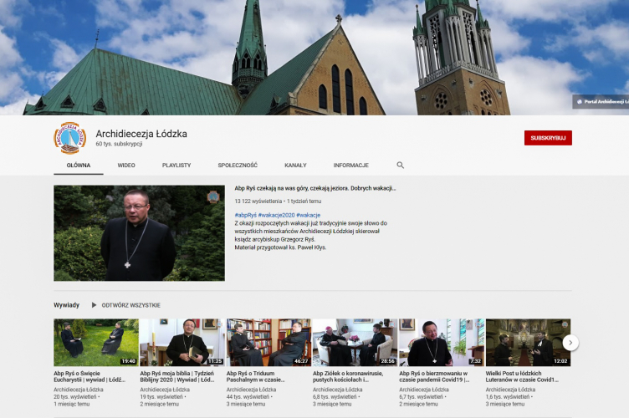The height and width of the screenshot is (418, 629).
Task: Open the Wywiady playlist heading
Action: click(67, 305)
